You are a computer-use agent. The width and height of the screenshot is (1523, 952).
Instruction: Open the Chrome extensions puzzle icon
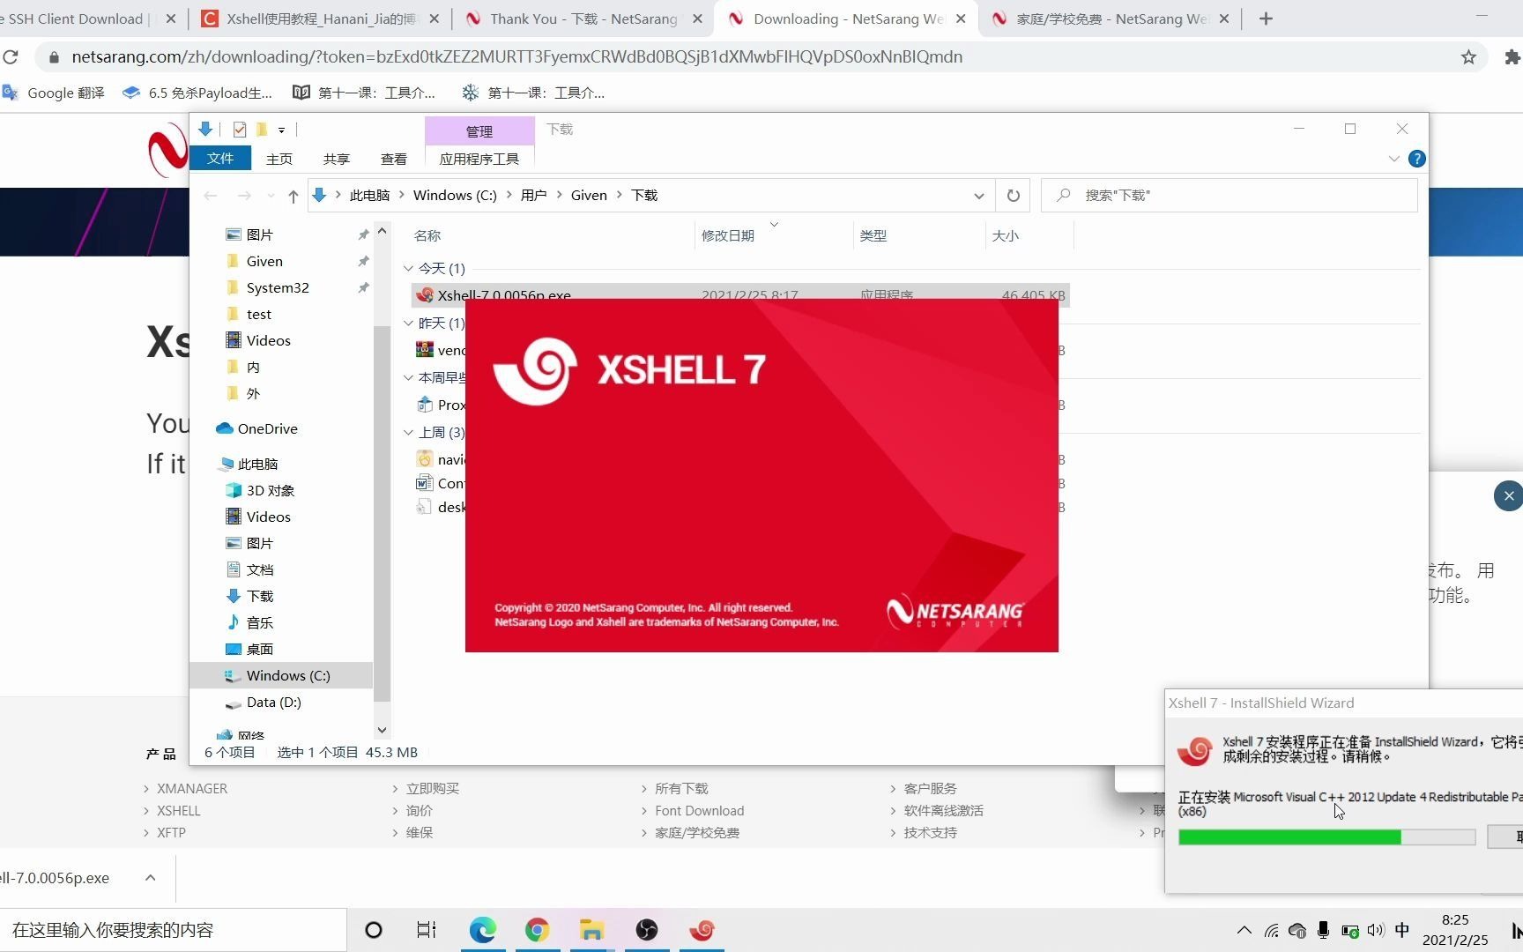tap(1512, 57)
